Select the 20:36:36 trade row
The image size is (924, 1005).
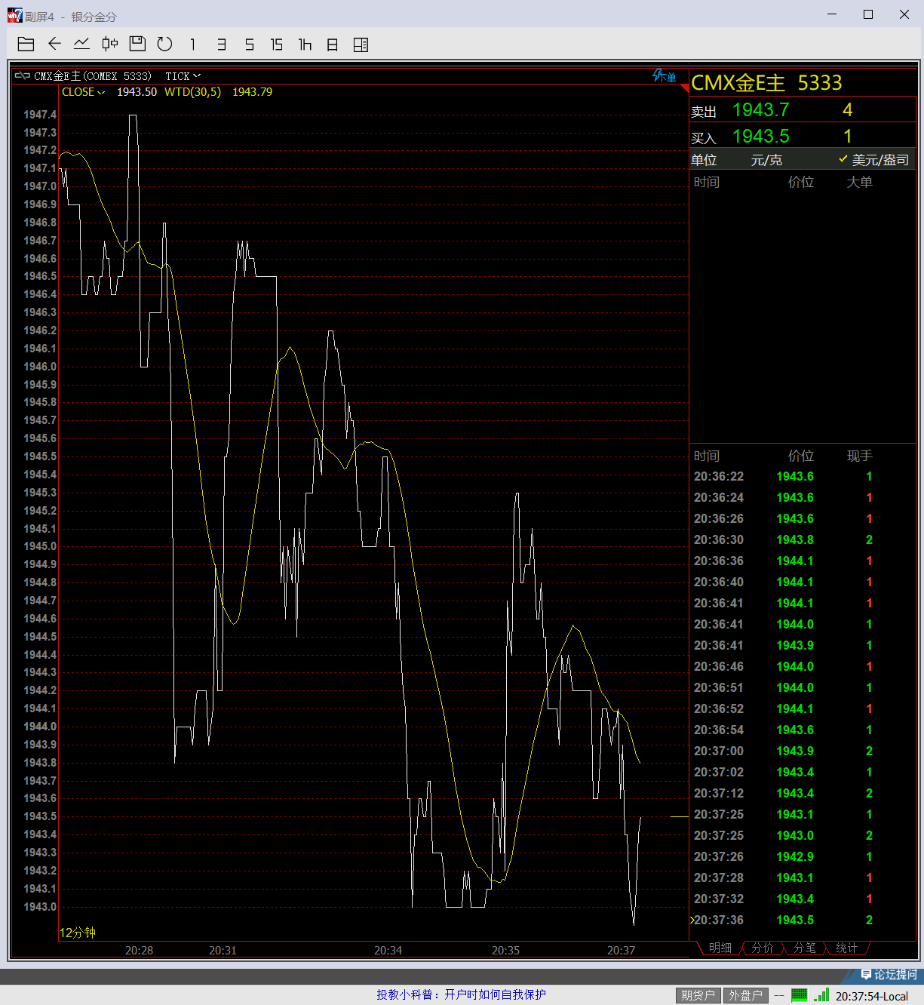click(x=803, y=561)
